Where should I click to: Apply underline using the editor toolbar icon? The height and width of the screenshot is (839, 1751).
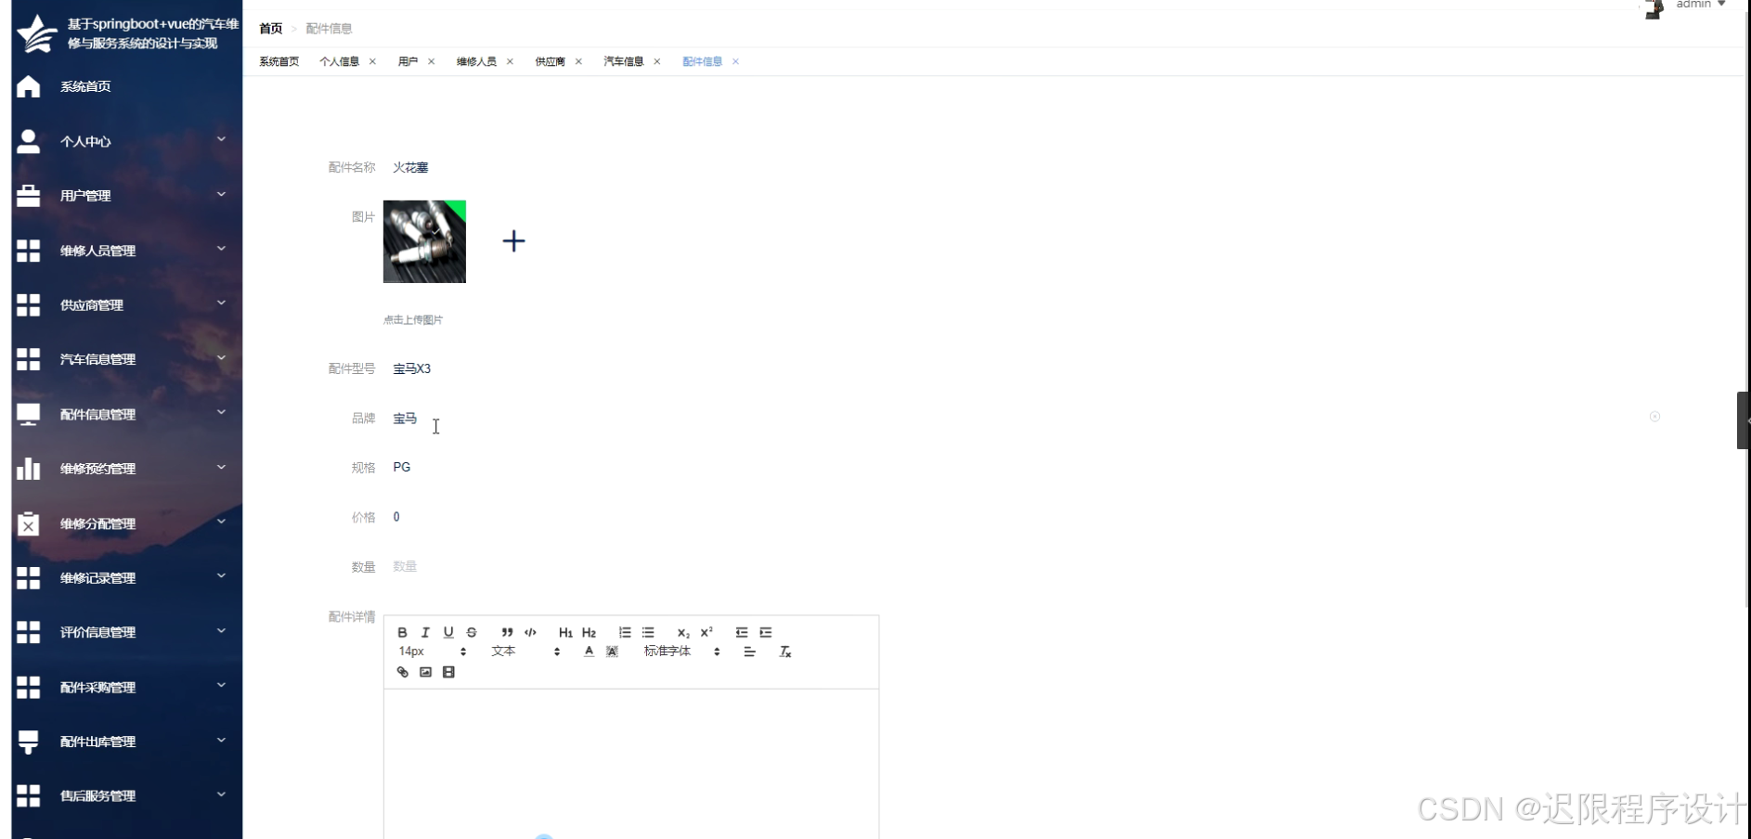[x=447, y=632]
